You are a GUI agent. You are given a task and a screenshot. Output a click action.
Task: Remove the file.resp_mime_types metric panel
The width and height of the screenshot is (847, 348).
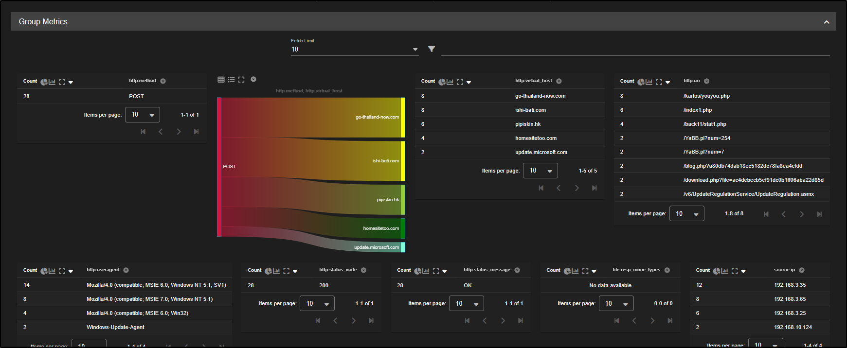[x=667, y=270]
